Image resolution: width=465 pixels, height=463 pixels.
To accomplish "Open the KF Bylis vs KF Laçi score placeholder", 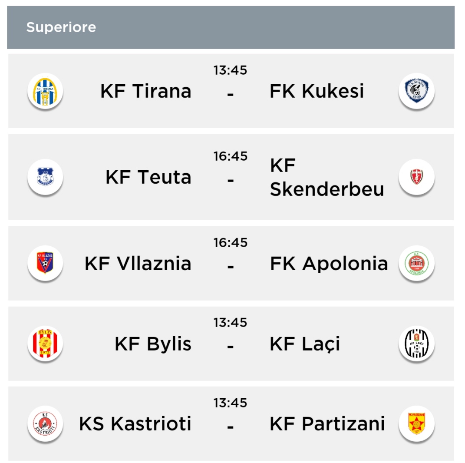I will coord(230,347).
